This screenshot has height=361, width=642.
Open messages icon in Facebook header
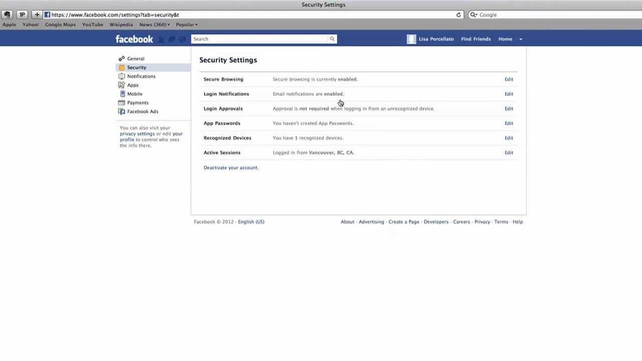pyautogui.click(x=172, y=39)
